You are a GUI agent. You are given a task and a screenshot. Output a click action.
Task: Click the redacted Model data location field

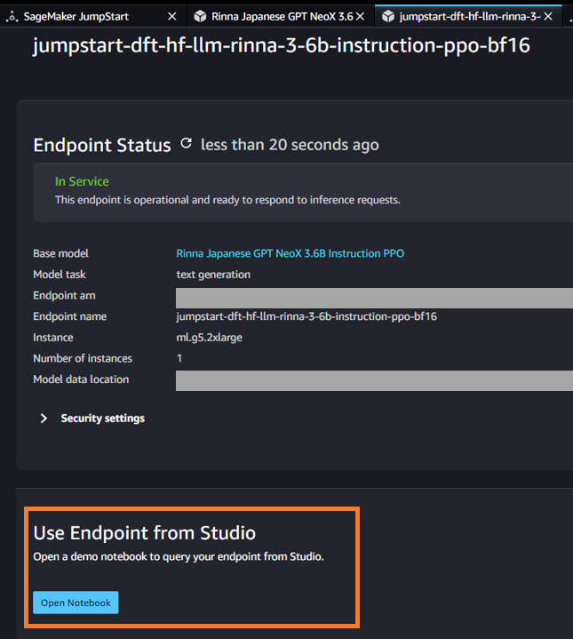(x=374, y=380)
